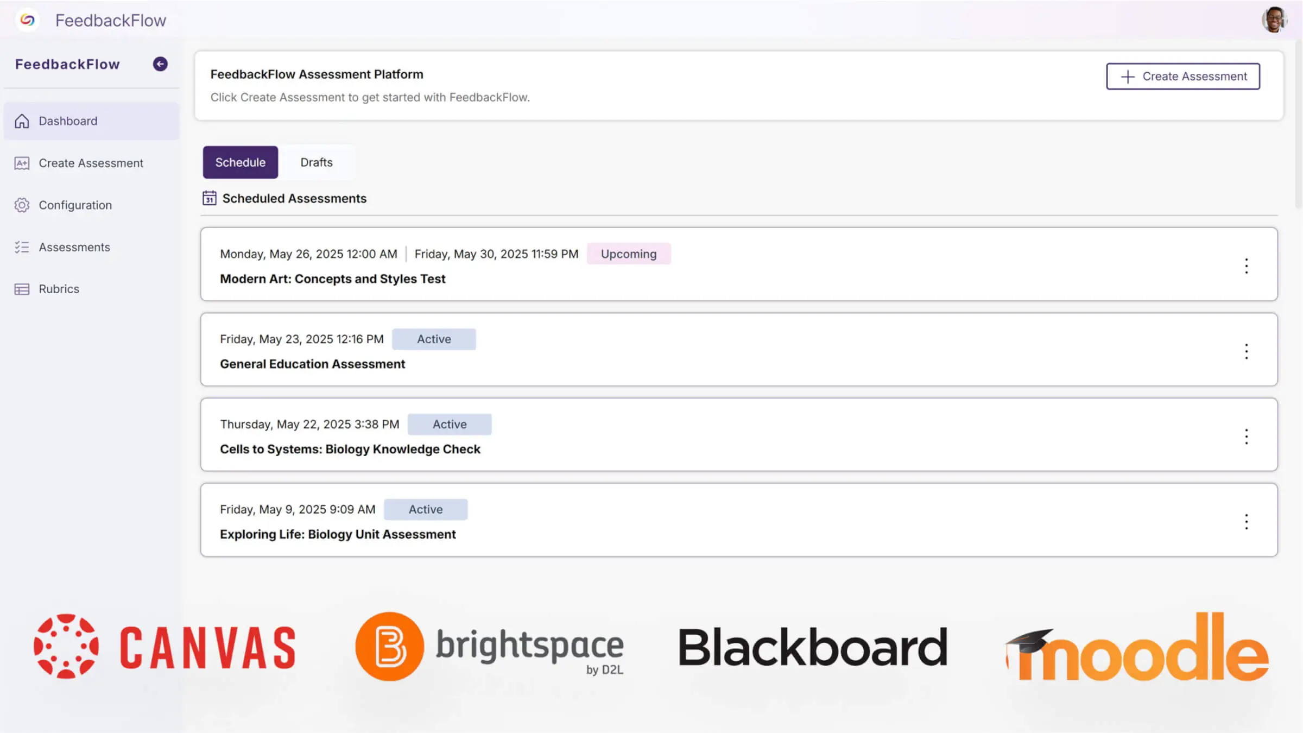Click Active badge on Cells to Systems
Image resolution: width=1303 pixels, height=733 pixels.
tap(450, 425)
